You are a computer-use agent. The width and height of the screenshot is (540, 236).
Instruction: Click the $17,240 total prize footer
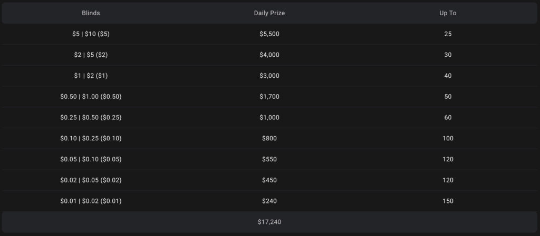tap(269, 222)
